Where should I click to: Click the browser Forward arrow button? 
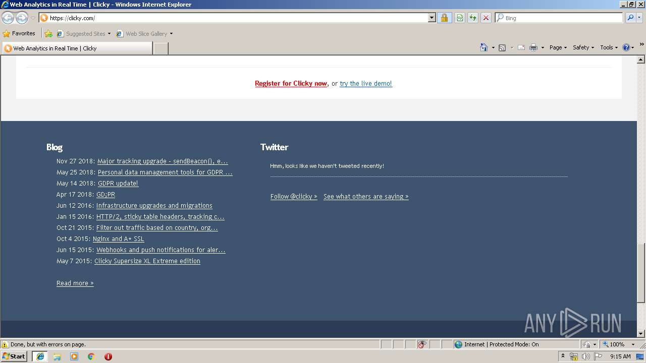[x=22, y=18]
